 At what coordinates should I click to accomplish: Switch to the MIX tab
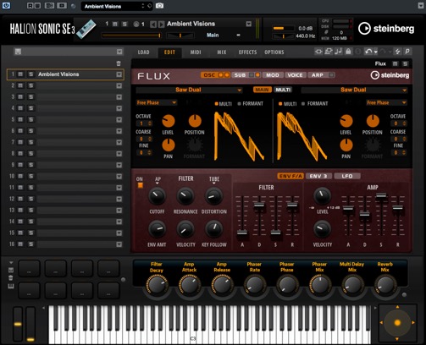point(222,52)
